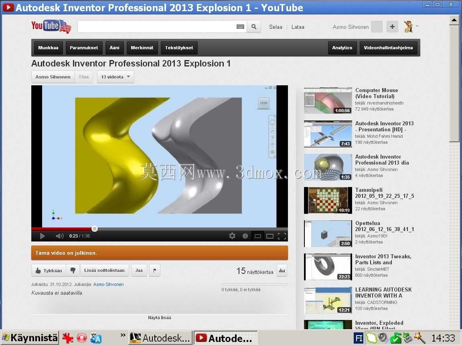Click the magnifying glass search button
The height and width of the screenshot is (346, 462).
pyautogui.click(x=254, y=27)
